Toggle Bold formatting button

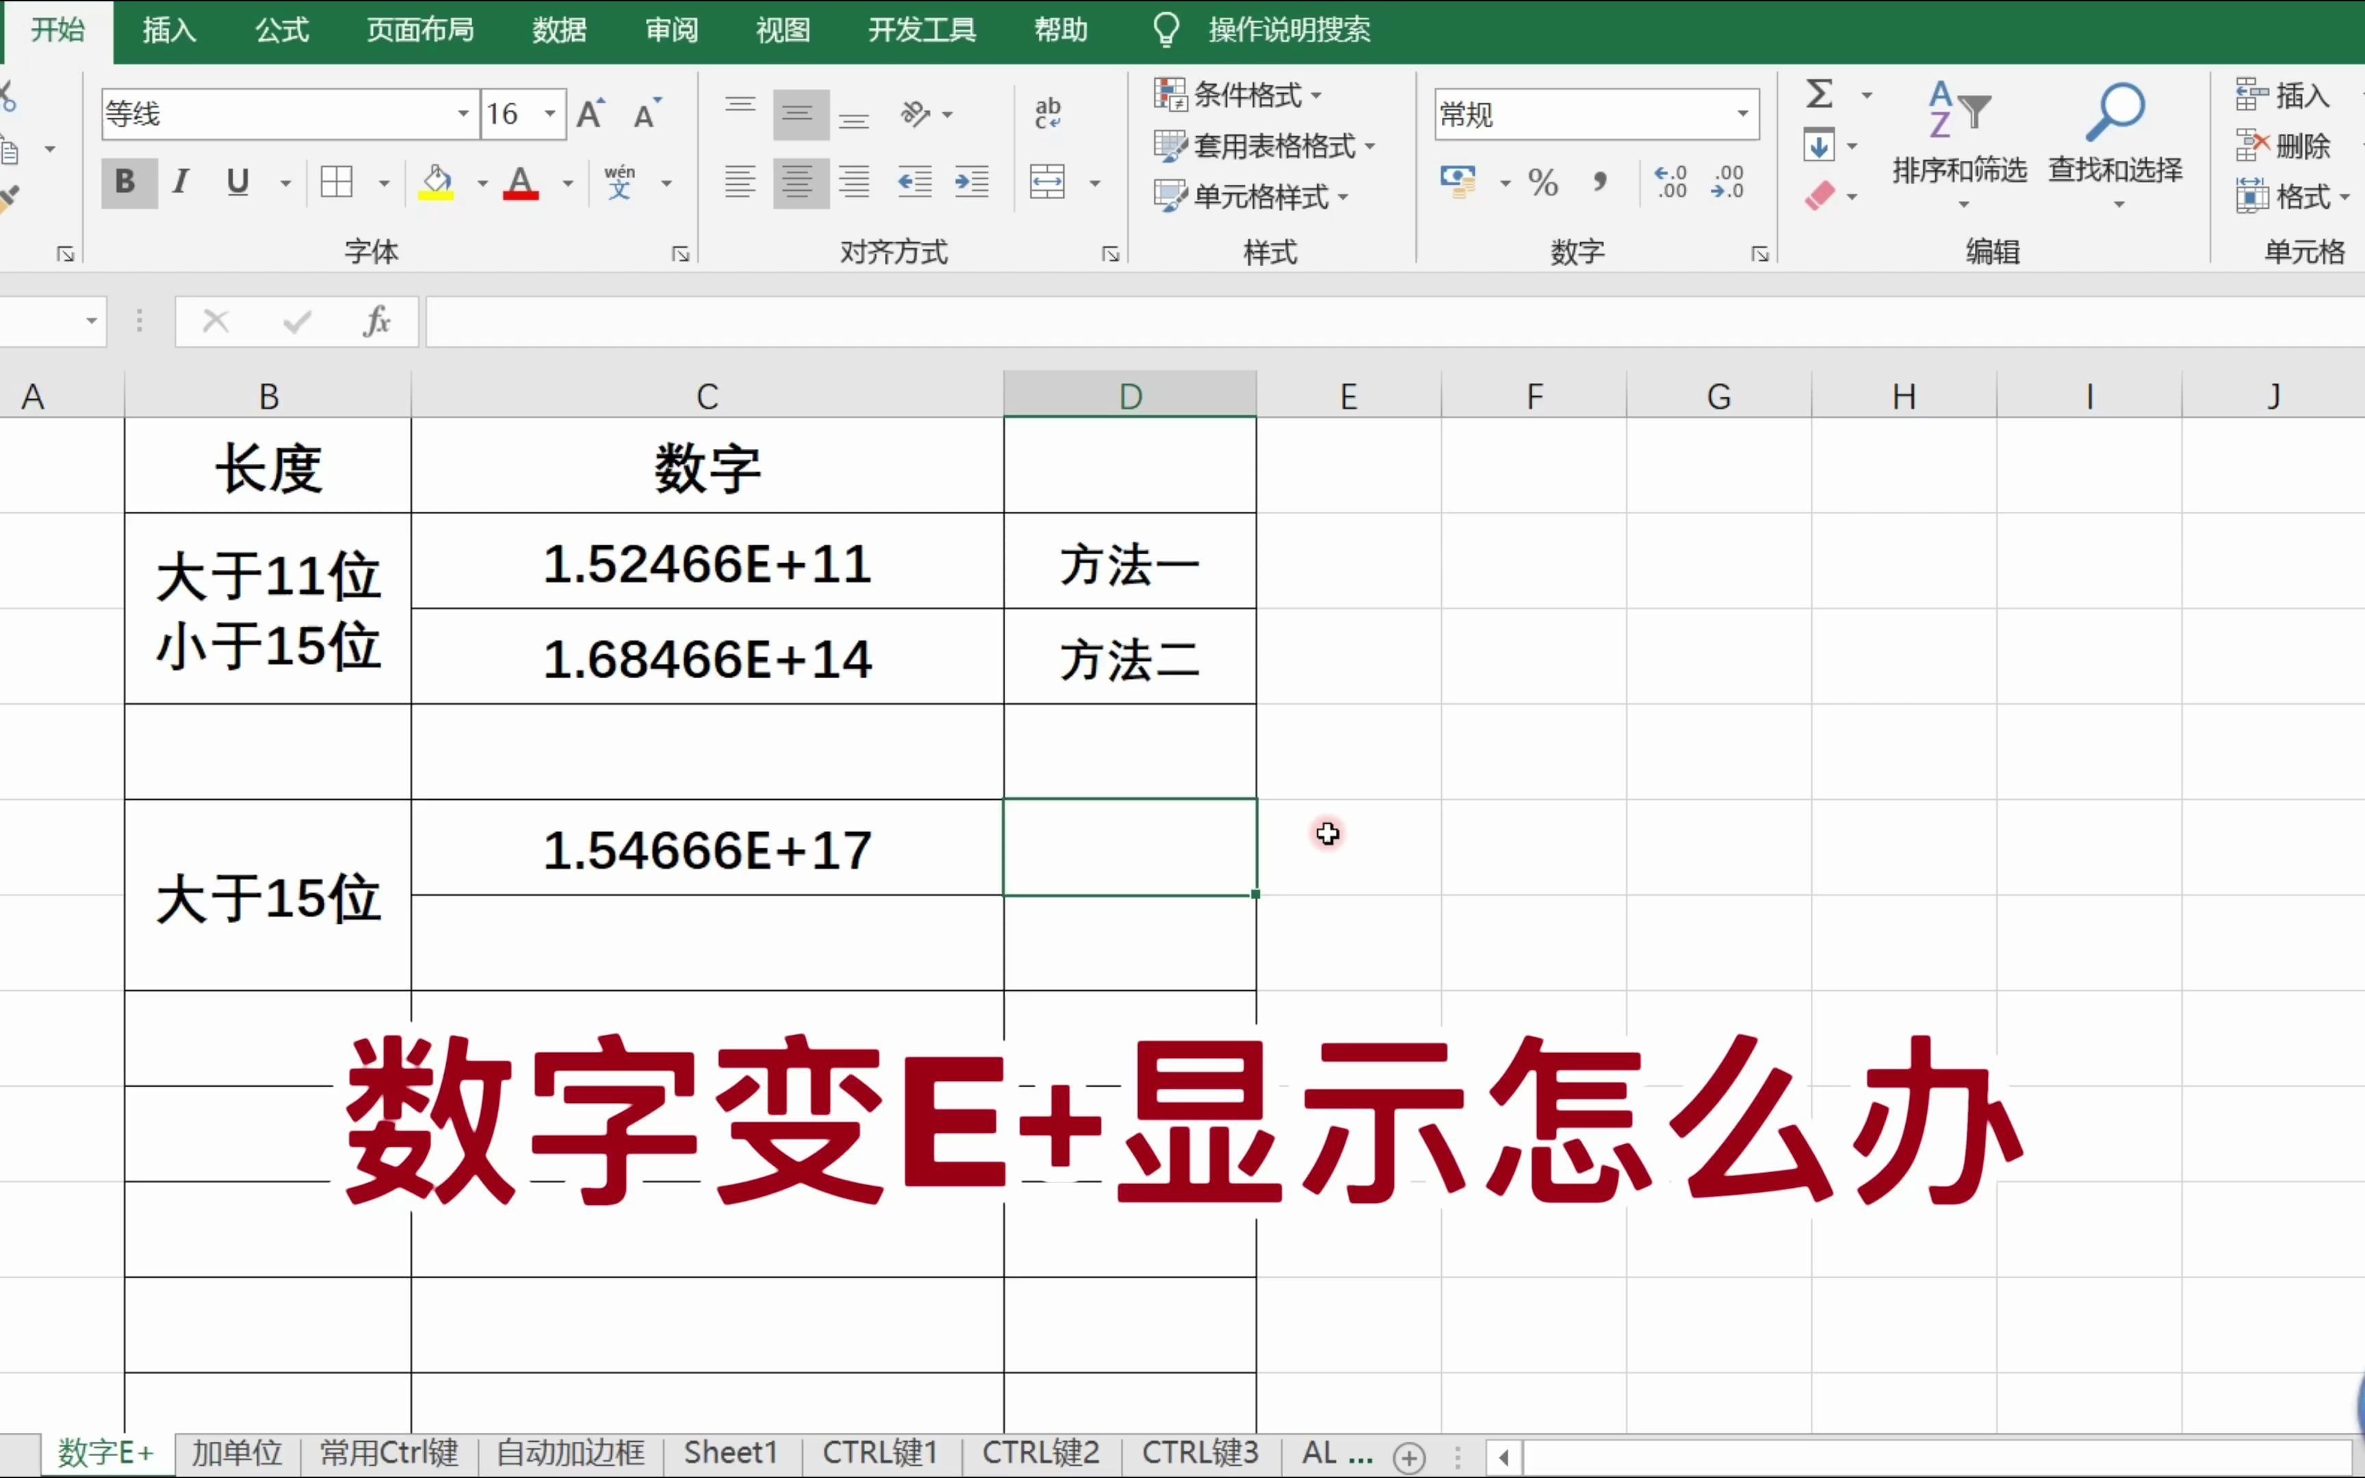click(x=127, y=182)
